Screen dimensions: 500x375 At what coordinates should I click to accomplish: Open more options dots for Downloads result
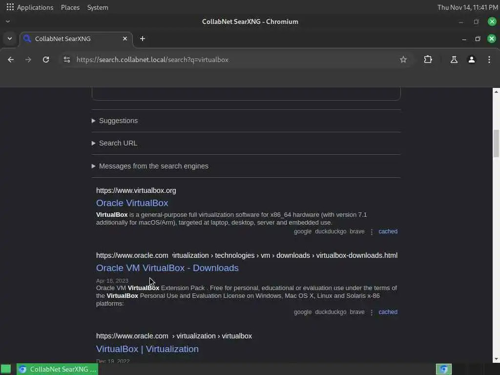[x=372, y=312]
